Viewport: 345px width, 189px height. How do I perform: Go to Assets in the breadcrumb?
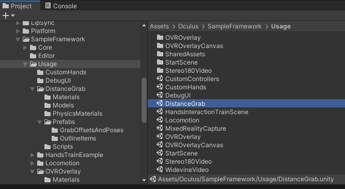tap(159, 26)
